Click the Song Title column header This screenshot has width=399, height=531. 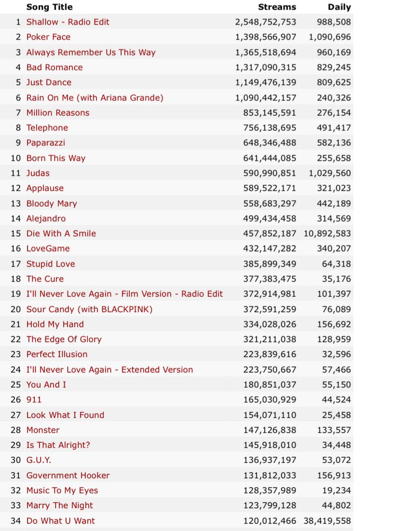[49, 7]
